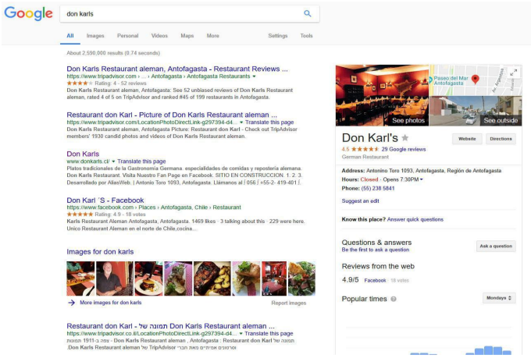Click the arrow icon beside More images
The height and width of the screenshot is (362, 531).
coord(72,303)
